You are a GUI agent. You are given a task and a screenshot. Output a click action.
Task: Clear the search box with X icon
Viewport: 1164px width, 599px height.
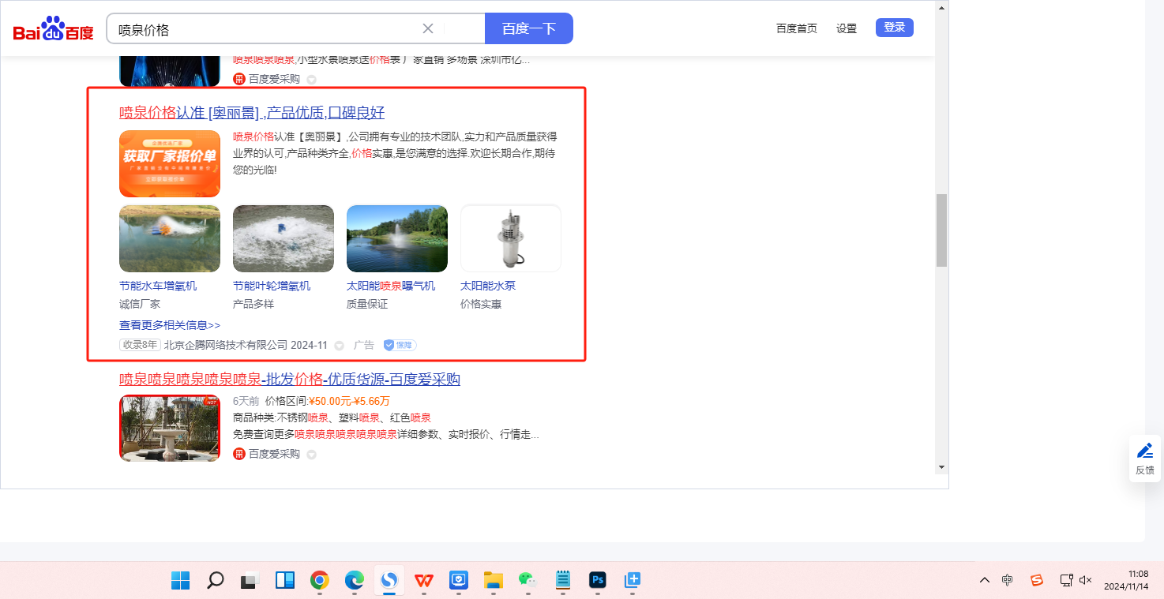pos(428,28)
